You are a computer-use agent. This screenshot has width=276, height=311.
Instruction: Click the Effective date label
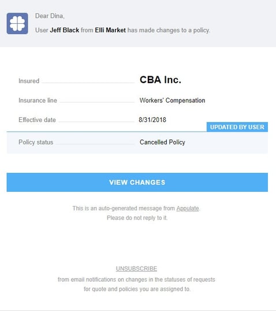pos(38,120)
